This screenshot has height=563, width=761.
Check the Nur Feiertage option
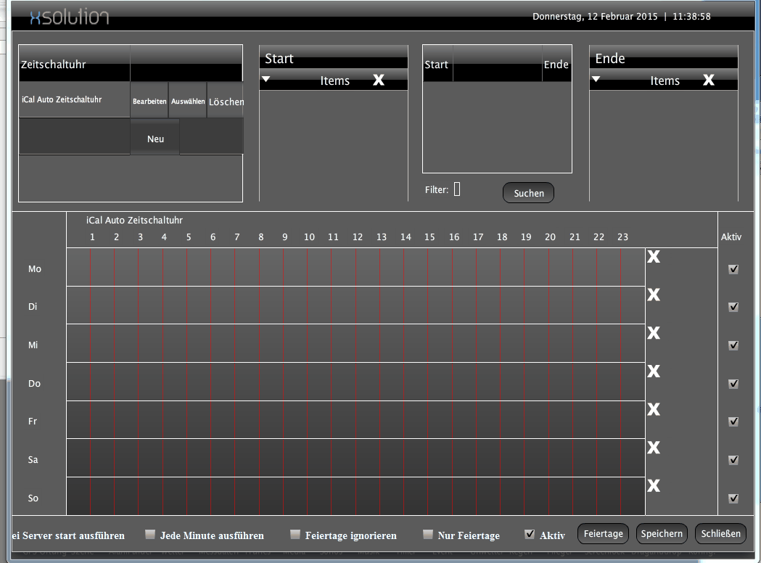(x=428, y=535)
